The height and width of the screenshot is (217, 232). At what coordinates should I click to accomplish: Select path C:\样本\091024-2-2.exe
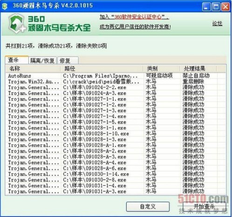[x=95, y=88]
